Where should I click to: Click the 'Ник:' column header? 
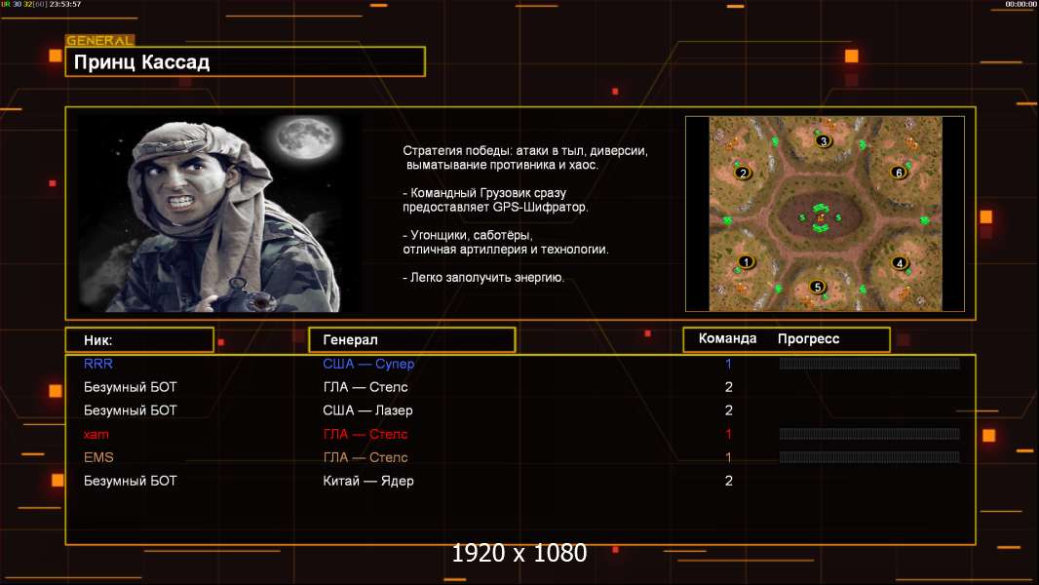pyautogui.click(x=139, y=340)
